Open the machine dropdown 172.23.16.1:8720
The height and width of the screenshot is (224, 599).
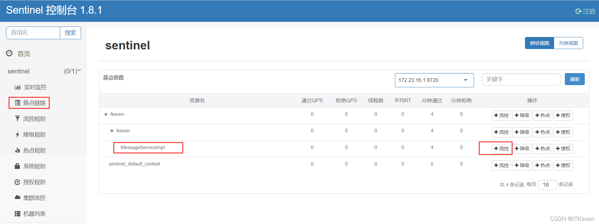tap(434, 80)
